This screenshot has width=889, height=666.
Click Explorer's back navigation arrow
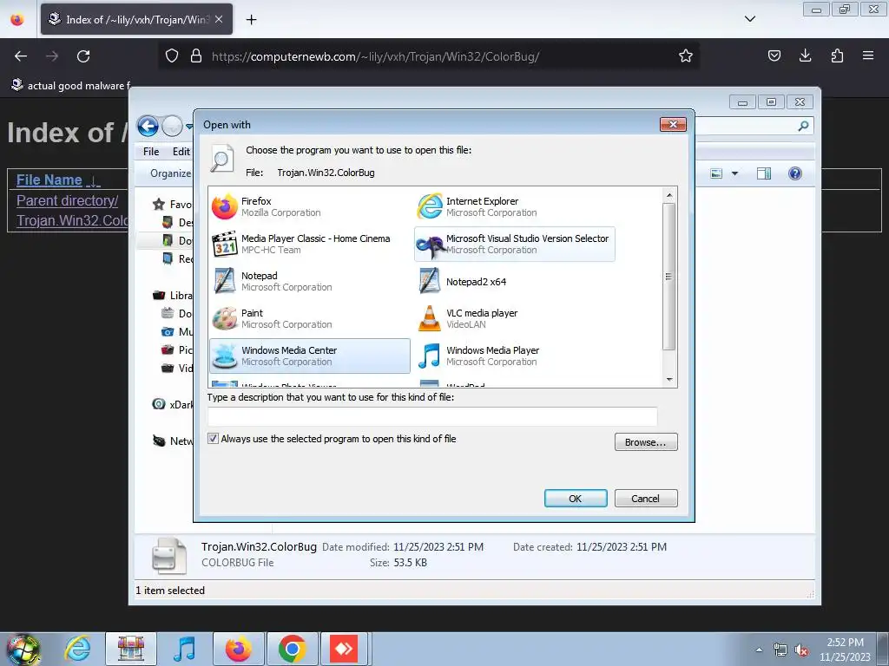(148, 126)
